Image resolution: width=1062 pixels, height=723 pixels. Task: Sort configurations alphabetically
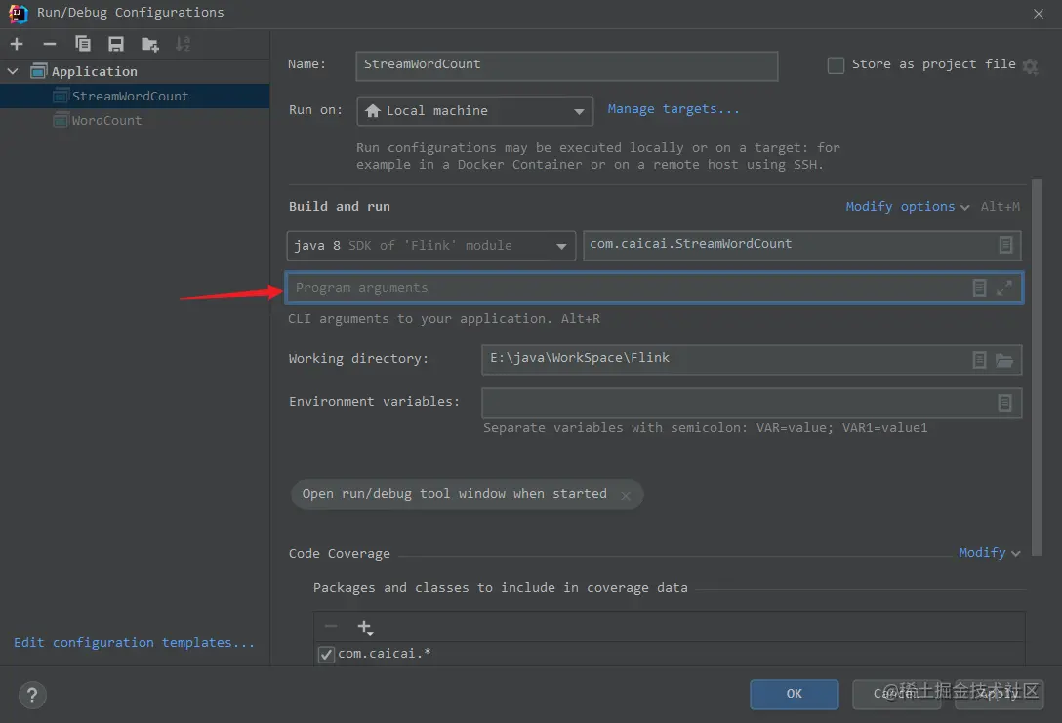pyautogui.click(x=183, y=45)
